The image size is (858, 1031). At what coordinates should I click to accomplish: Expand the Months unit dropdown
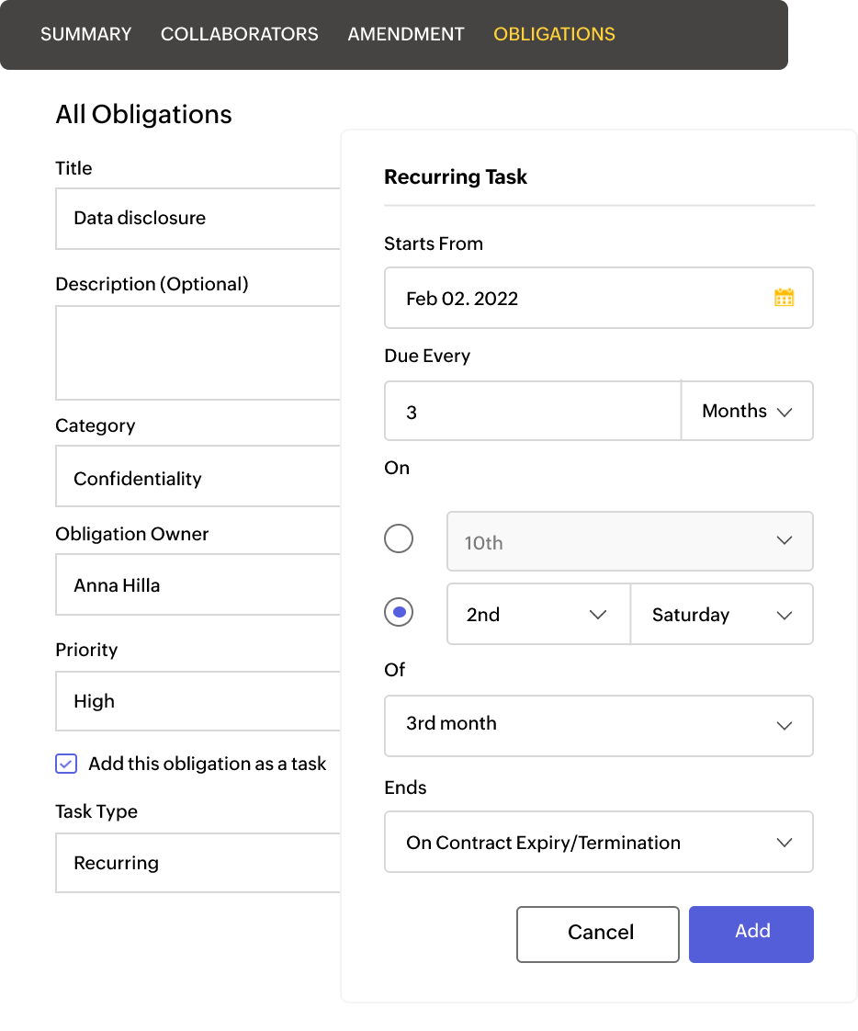pos(747,412)
